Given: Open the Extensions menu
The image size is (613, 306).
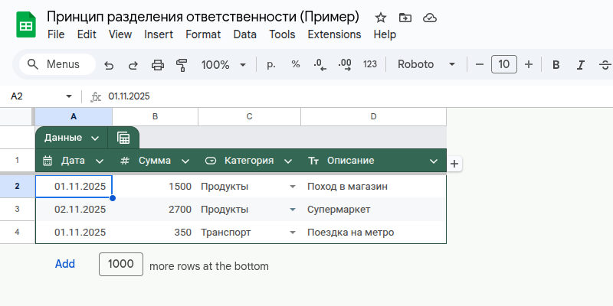Looking at the screenshot, I should pos(334,34).
